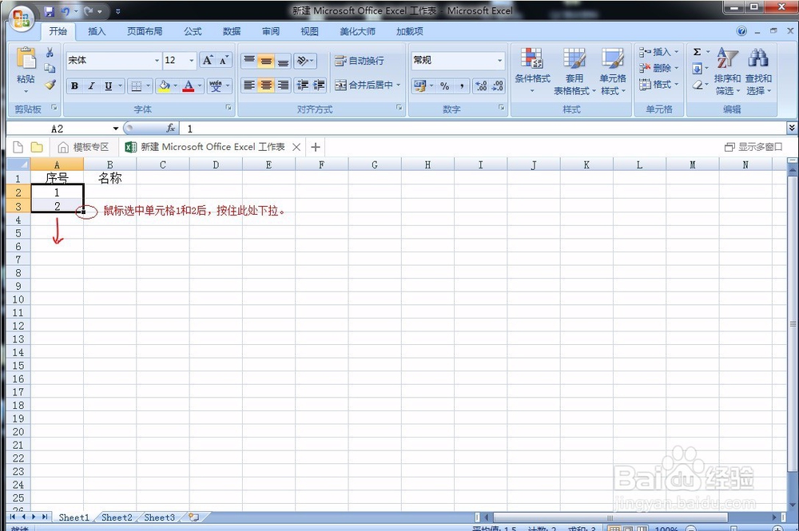Toggle middle vertical alignment
The height and width of the screenshot is (531, 799).
pyautogui.click(x=266, y=61)
